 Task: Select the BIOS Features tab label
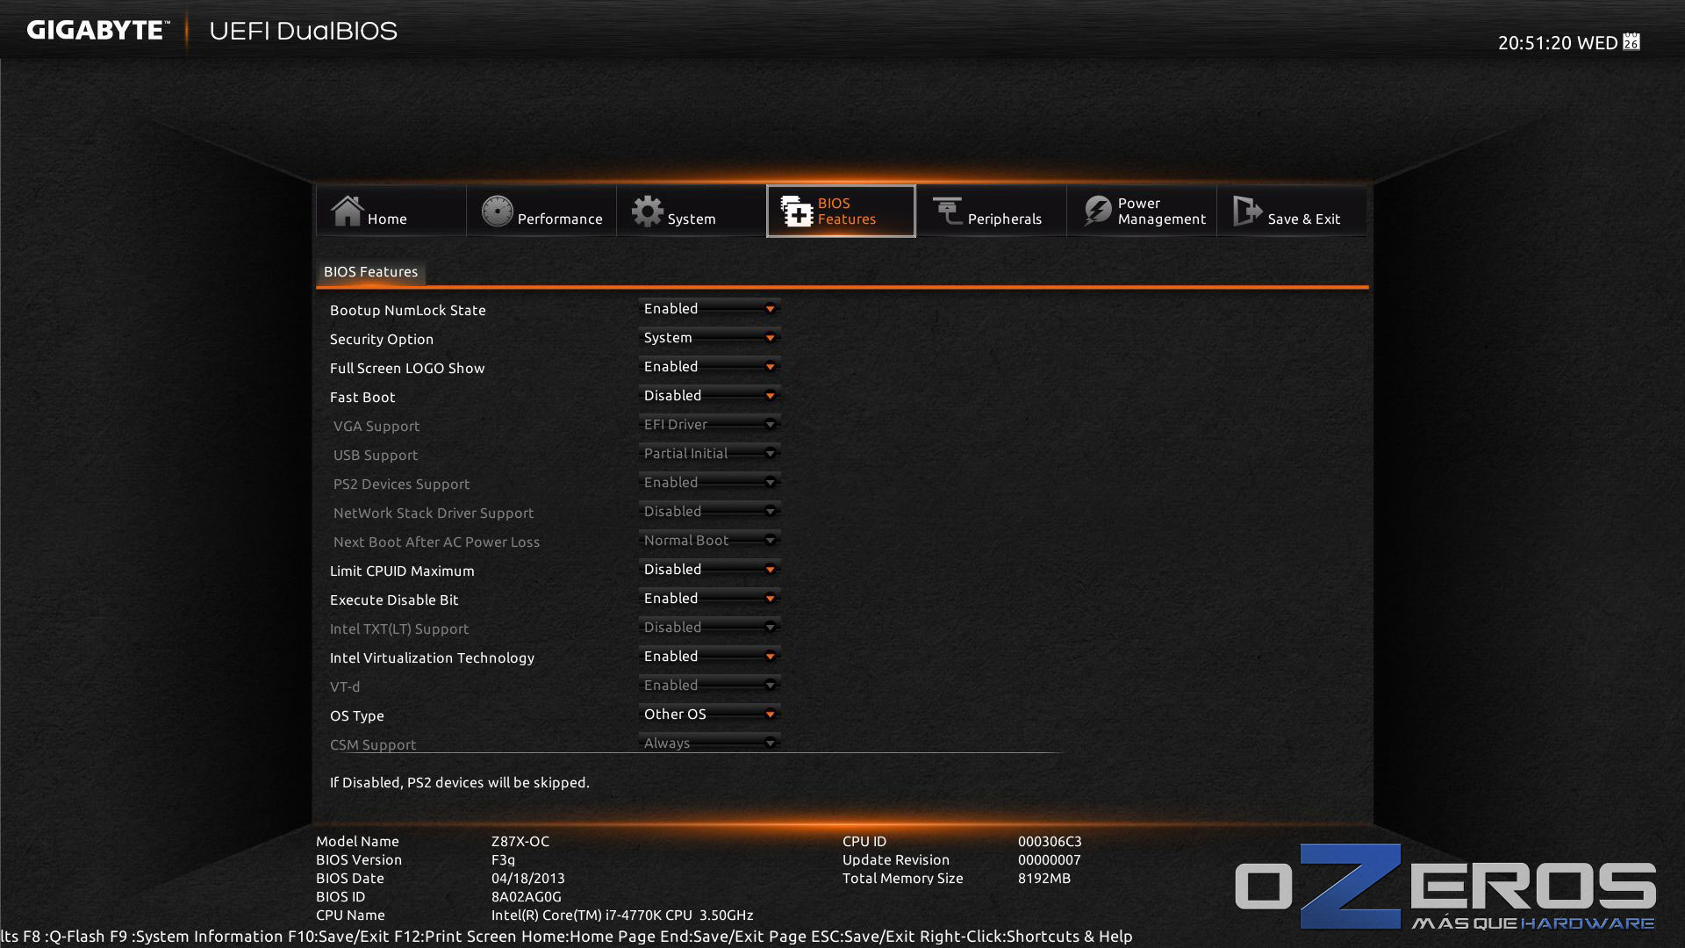(x=847, y=211)
